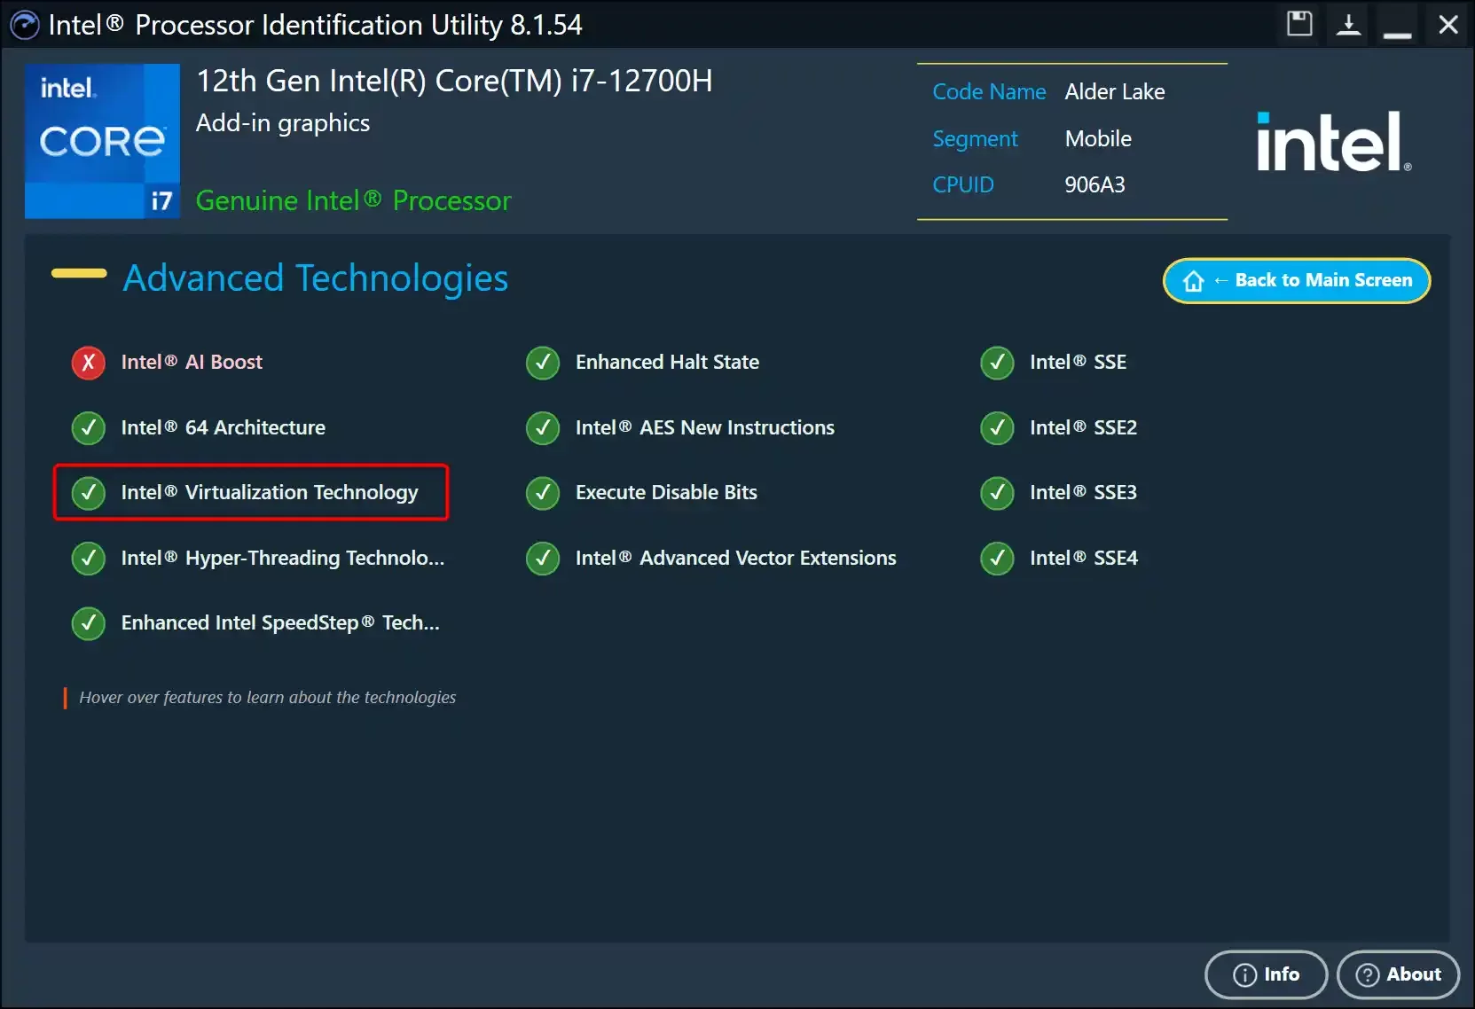Click the large Intel logo at right

tap(1334, 141)
